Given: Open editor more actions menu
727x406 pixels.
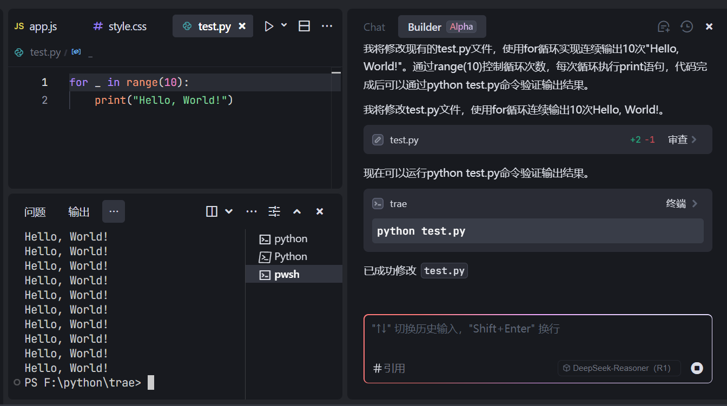Looking at the screenshot, I should tap(327, 26).
